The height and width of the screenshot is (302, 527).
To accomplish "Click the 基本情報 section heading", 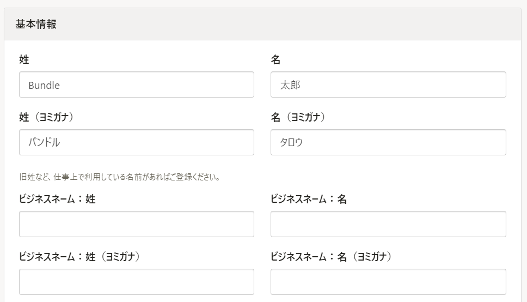I will (x=36, y=25).
